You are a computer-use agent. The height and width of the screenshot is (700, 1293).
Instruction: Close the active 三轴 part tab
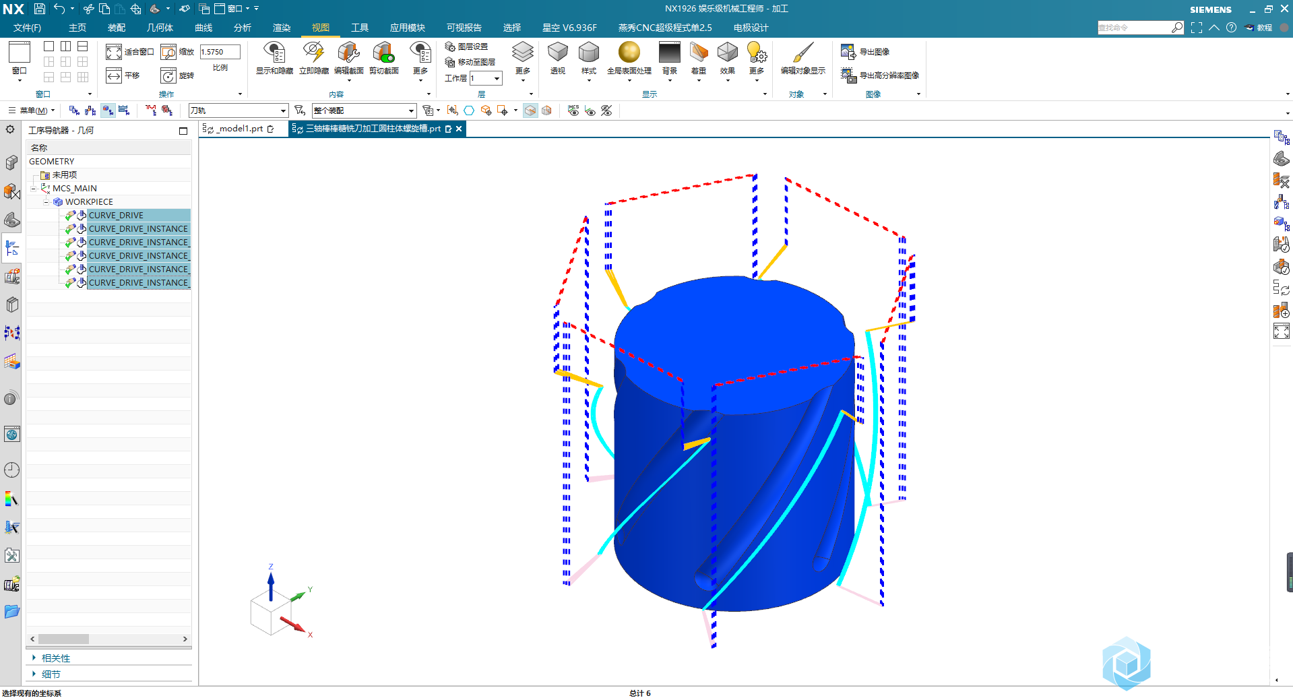click(x=459, y=129)
